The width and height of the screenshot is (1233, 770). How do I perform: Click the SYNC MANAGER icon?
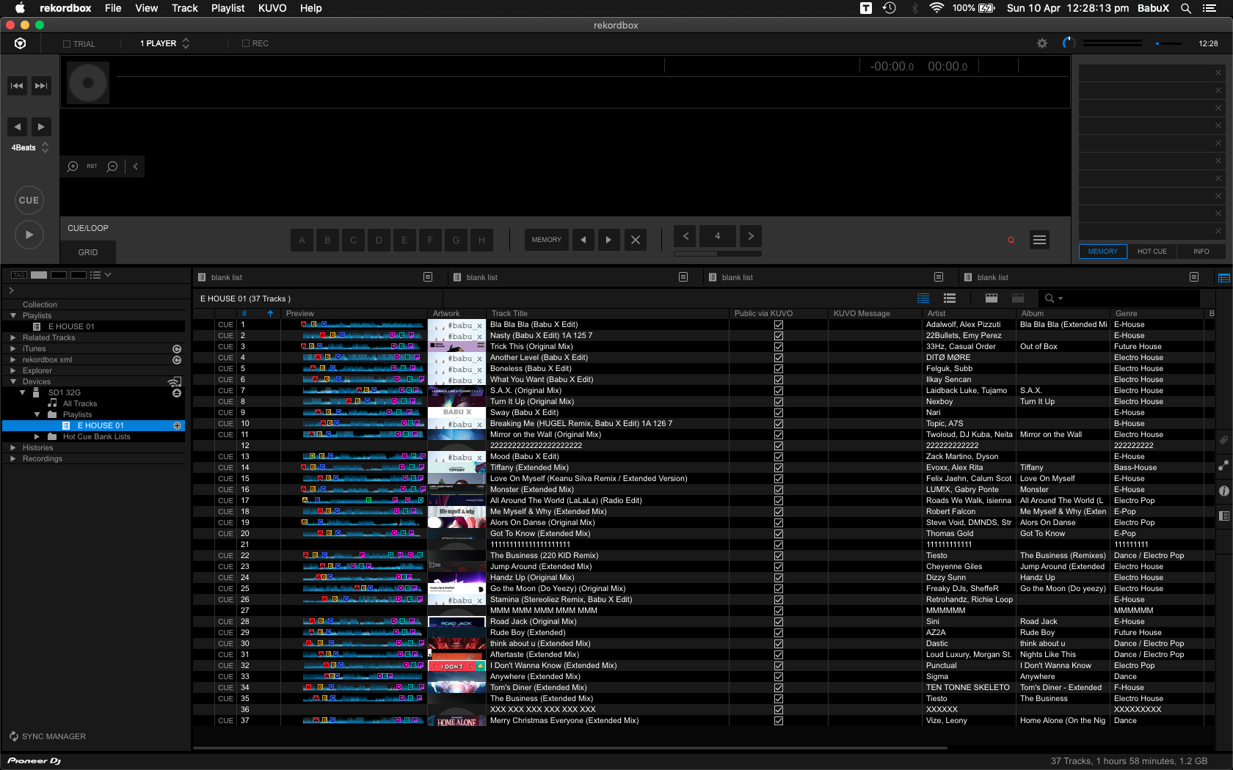tap(14, 736)
